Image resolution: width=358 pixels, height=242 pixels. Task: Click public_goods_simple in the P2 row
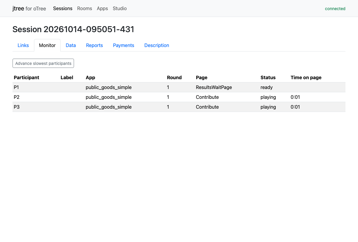click(109, 97)
